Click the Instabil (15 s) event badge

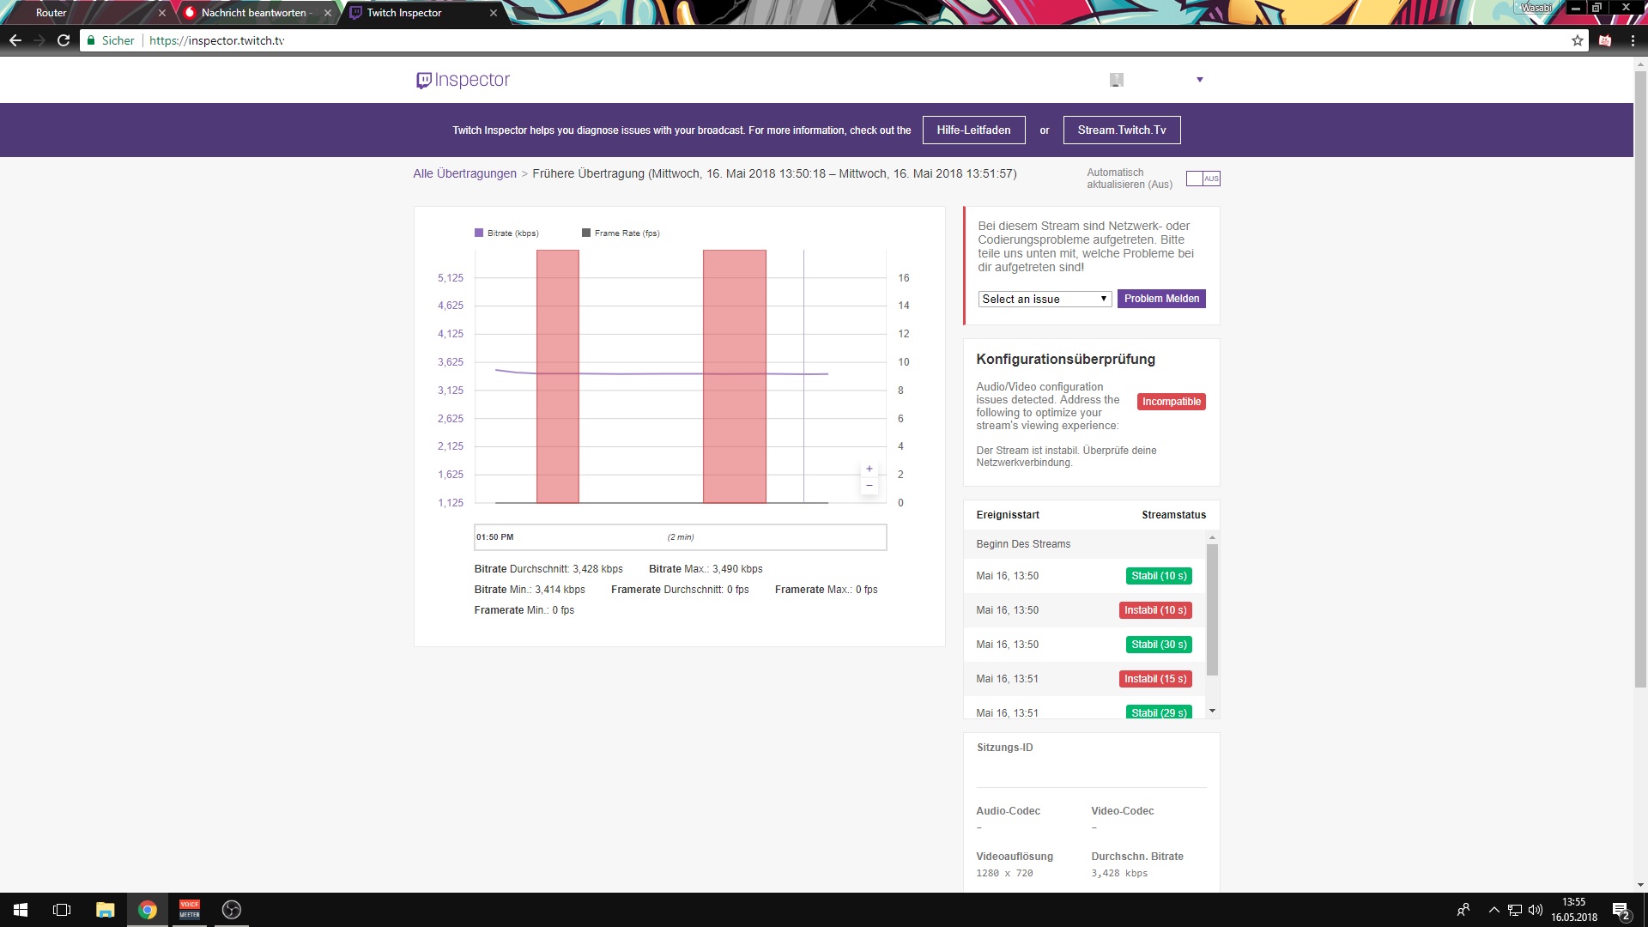click(x=1155, y=679)
